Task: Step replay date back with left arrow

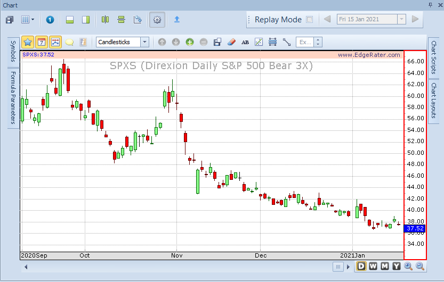Action: point(327,19)
